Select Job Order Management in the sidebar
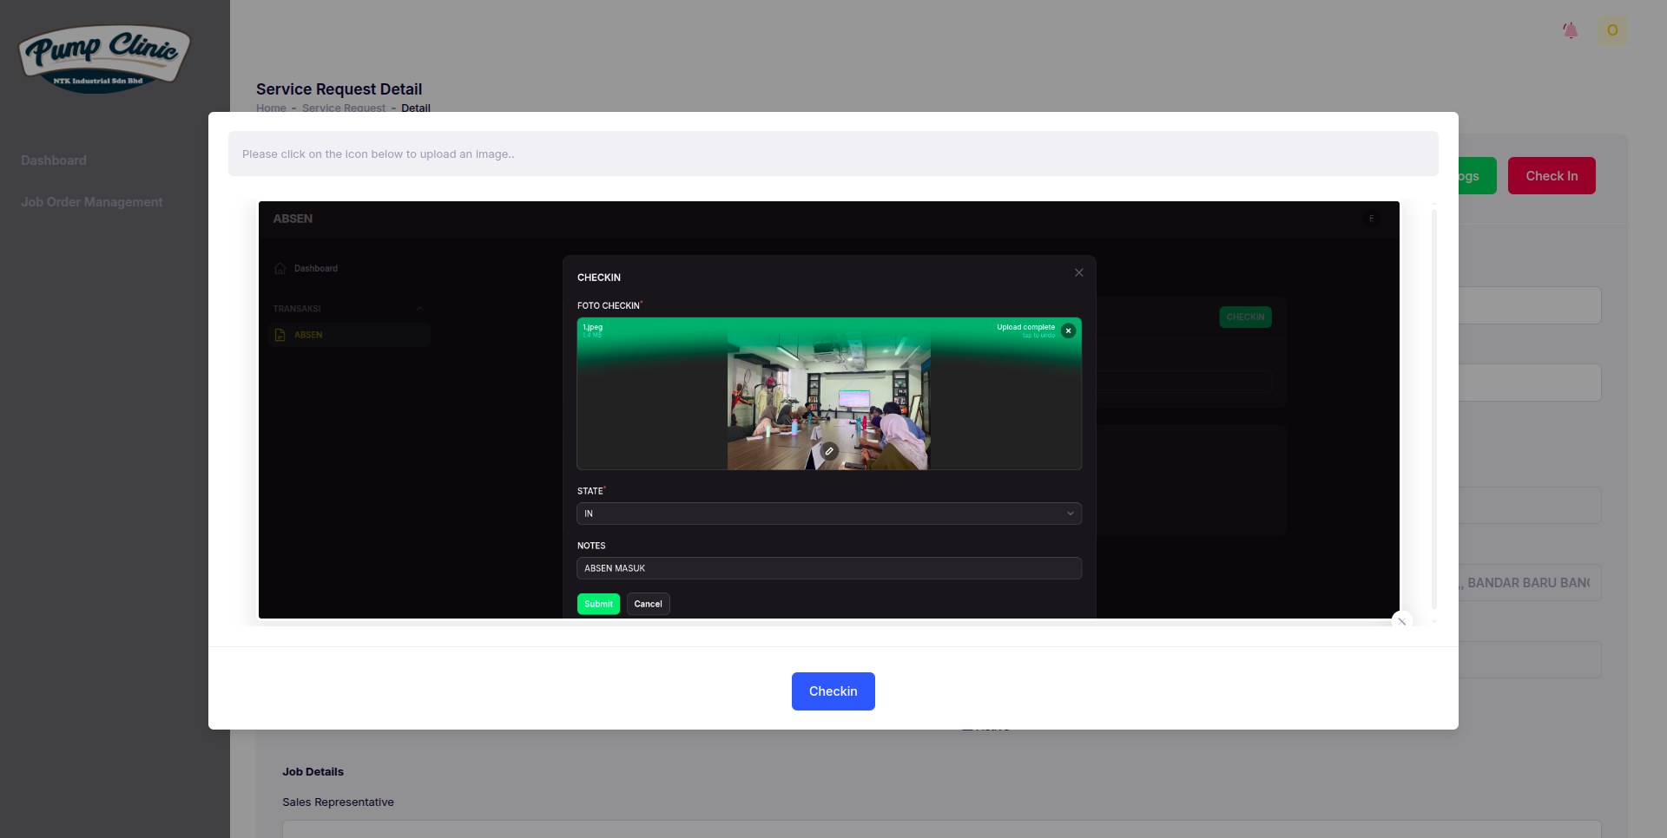The height and width of the screenshot is (838, 1667). tap(91, 202)
